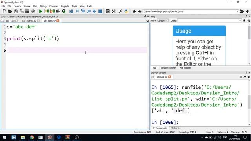Open the Debug menu

(x=43, y=6)
